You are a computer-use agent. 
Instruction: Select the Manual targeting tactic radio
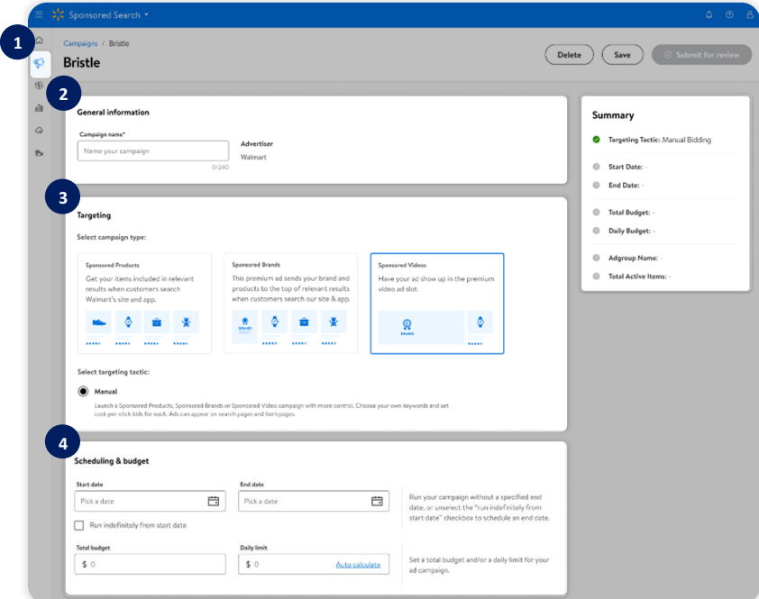84,392
